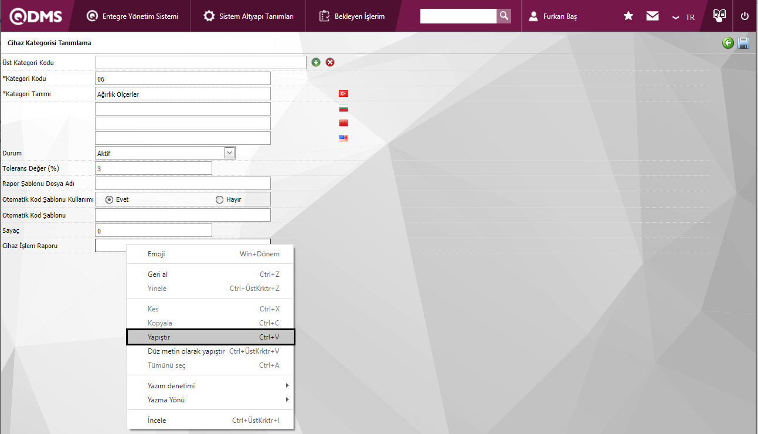
Task: Click the search magnifier button
Action: point(504,16)
